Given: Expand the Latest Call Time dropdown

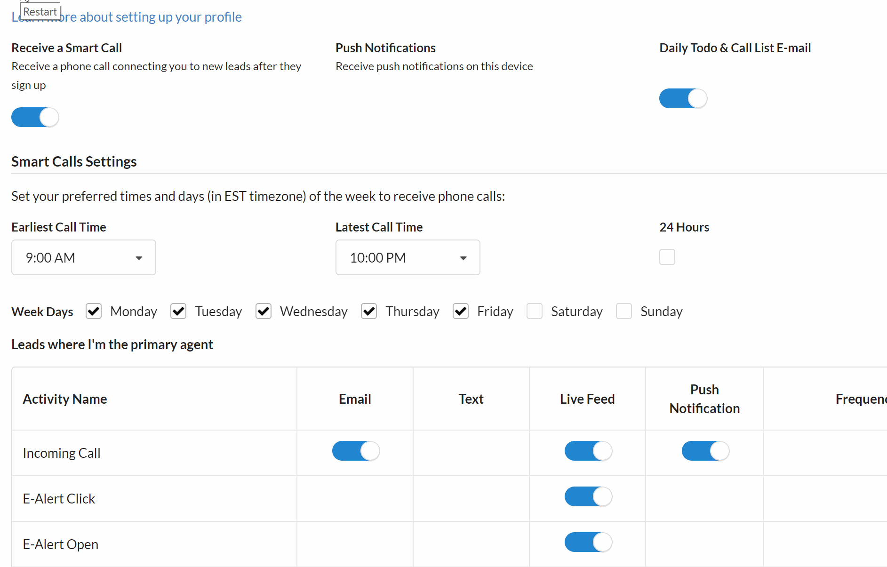Looking at the screenshot, I should 408,257.
